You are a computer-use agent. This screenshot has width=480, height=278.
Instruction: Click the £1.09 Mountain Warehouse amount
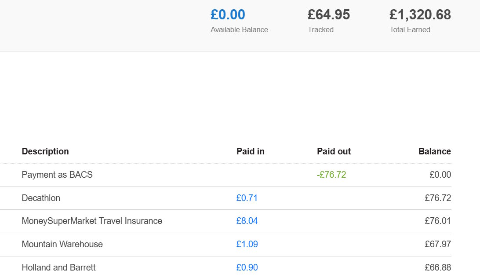point(247,244)
